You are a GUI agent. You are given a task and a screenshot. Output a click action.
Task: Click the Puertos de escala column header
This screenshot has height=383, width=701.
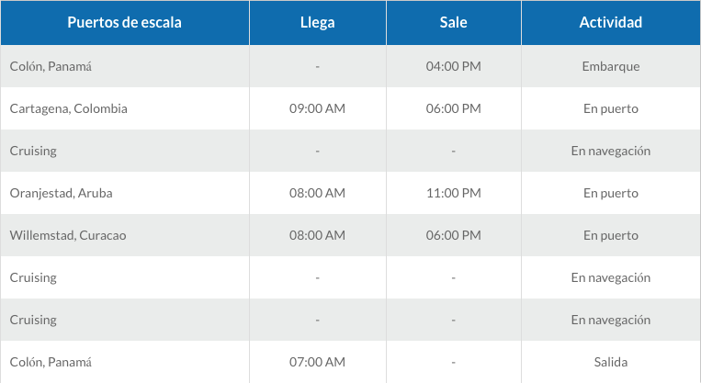tap(124, 22)
